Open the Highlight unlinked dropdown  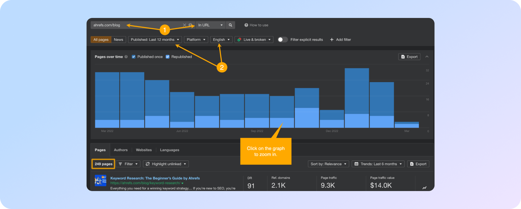[x=166, y=164]
